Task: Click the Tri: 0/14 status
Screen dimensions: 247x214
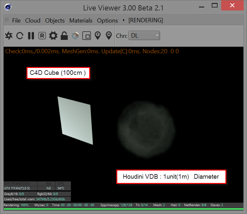Action: coord(141,205)
